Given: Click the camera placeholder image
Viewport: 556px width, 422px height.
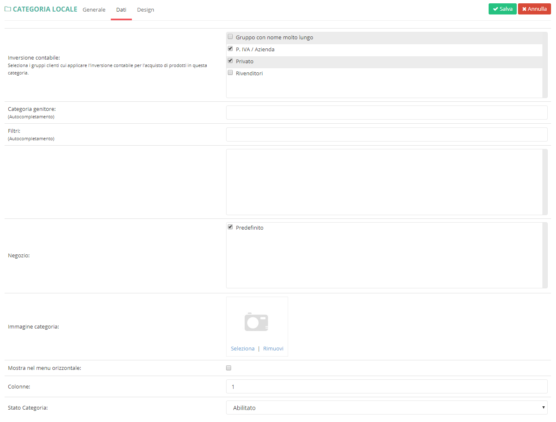Looking at the screenshot, I should coord(256,322).
